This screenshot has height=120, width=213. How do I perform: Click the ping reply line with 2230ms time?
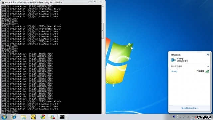(32, 9)
